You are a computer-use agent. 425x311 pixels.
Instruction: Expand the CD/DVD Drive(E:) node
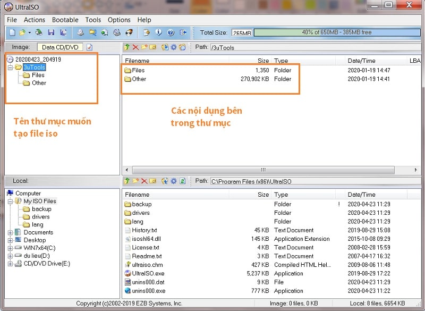tap(10, 264)
